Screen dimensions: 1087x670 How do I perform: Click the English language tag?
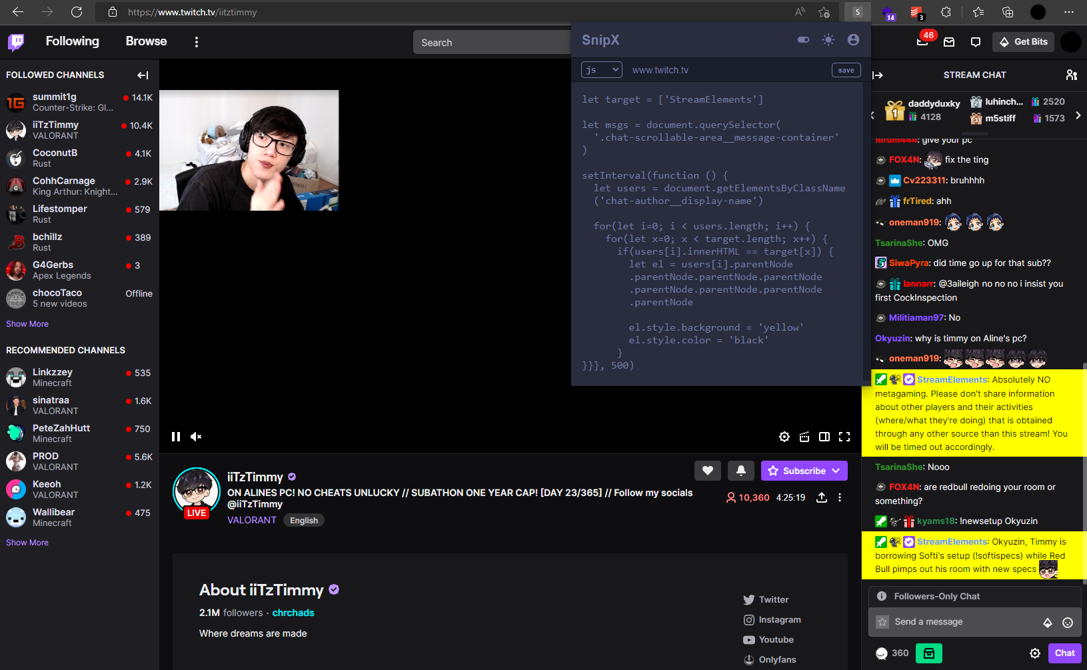(304, 521)
